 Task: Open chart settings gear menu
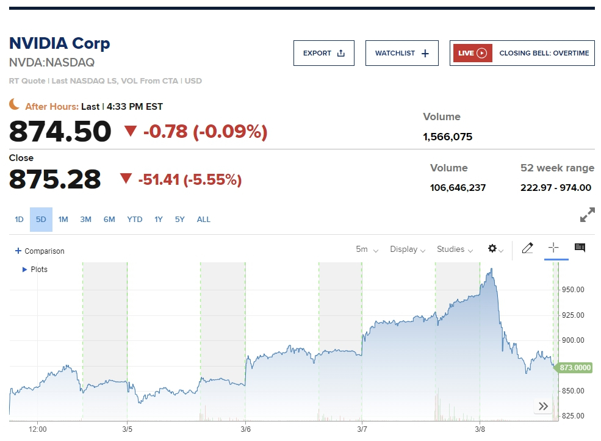tap(494, 249)
